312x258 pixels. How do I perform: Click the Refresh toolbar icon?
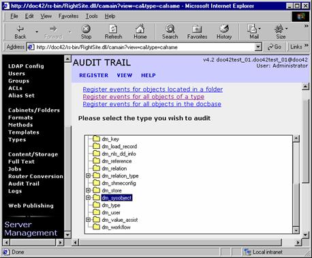pos(113,32)
